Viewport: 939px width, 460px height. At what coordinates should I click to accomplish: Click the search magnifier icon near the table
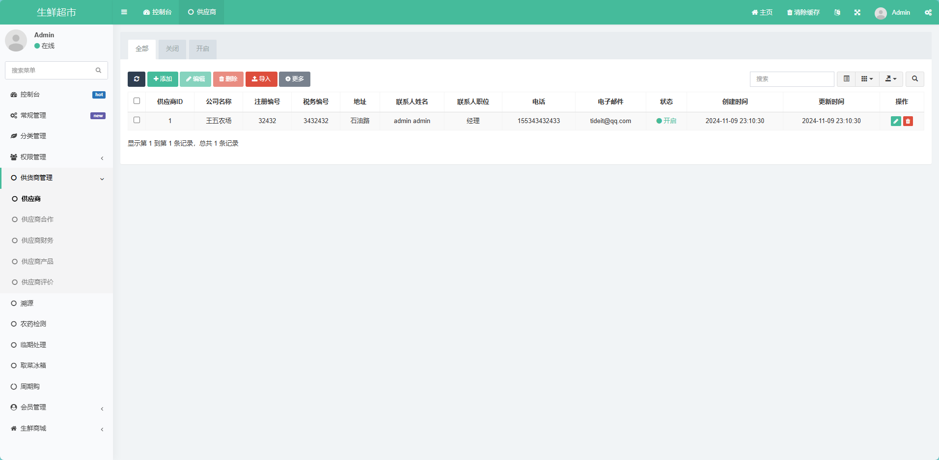pyautogui.click(x=914, y=79)
